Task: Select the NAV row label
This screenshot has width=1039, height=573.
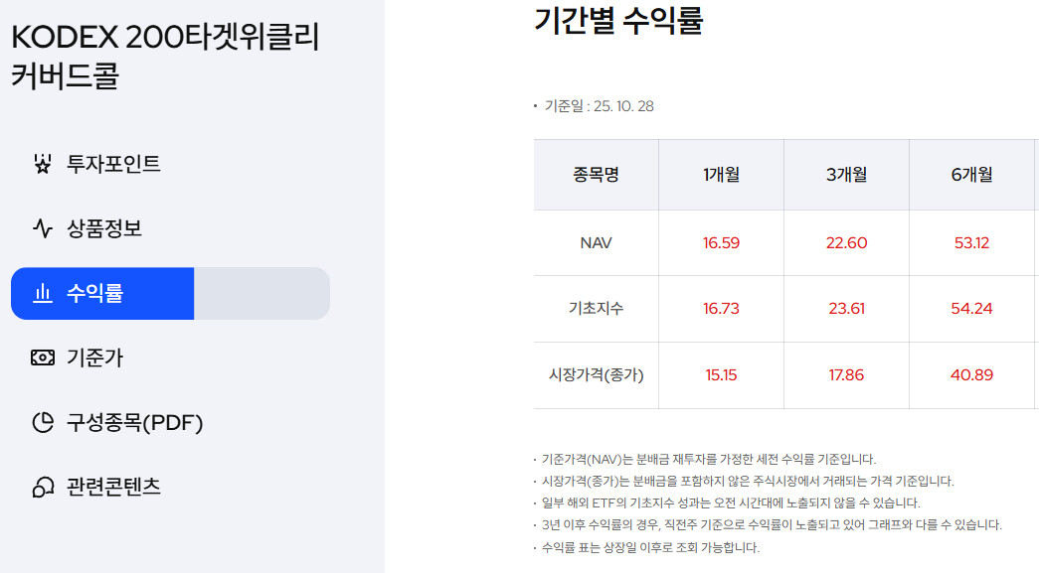Action: pos(596,243)
